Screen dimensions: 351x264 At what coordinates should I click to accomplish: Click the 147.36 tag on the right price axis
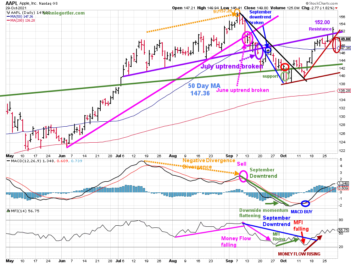pyautogui.click(x=344, y=48)
